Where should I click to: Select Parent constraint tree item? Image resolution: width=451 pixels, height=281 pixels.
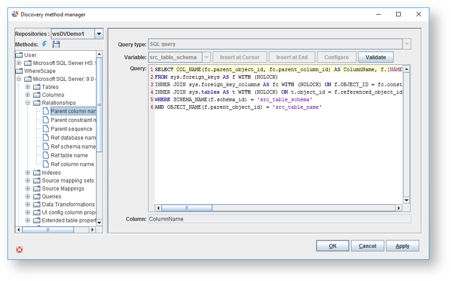pyautogui.click(x=73, y=120)
